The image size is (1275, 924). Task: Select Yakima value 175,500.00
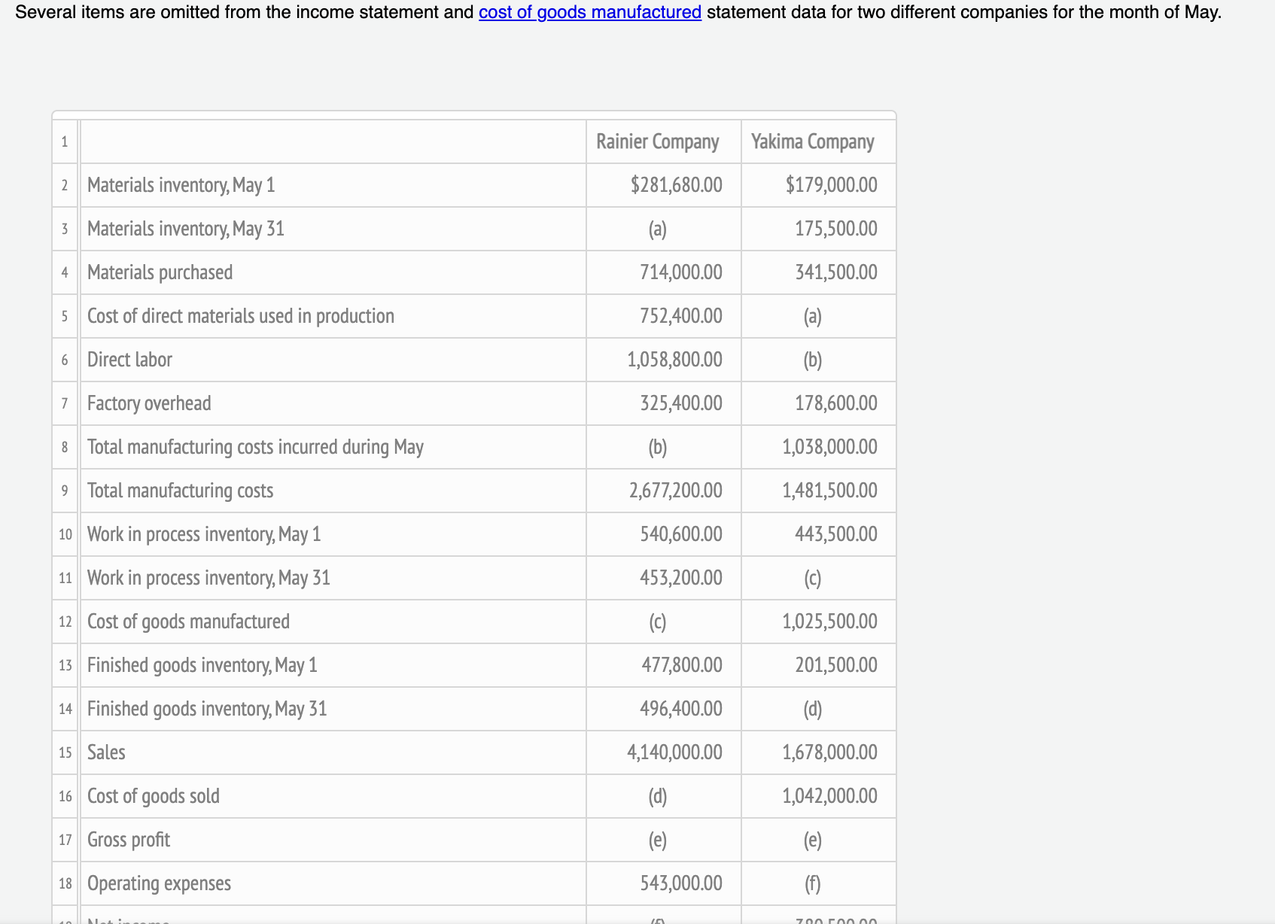836,229
